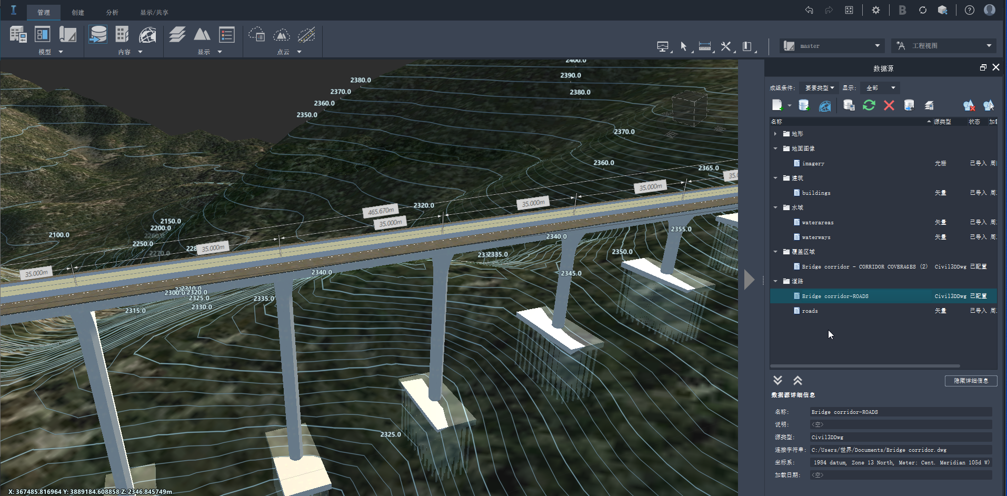
Task: Open the help question mark icon
Action: [x=970, y=10]
